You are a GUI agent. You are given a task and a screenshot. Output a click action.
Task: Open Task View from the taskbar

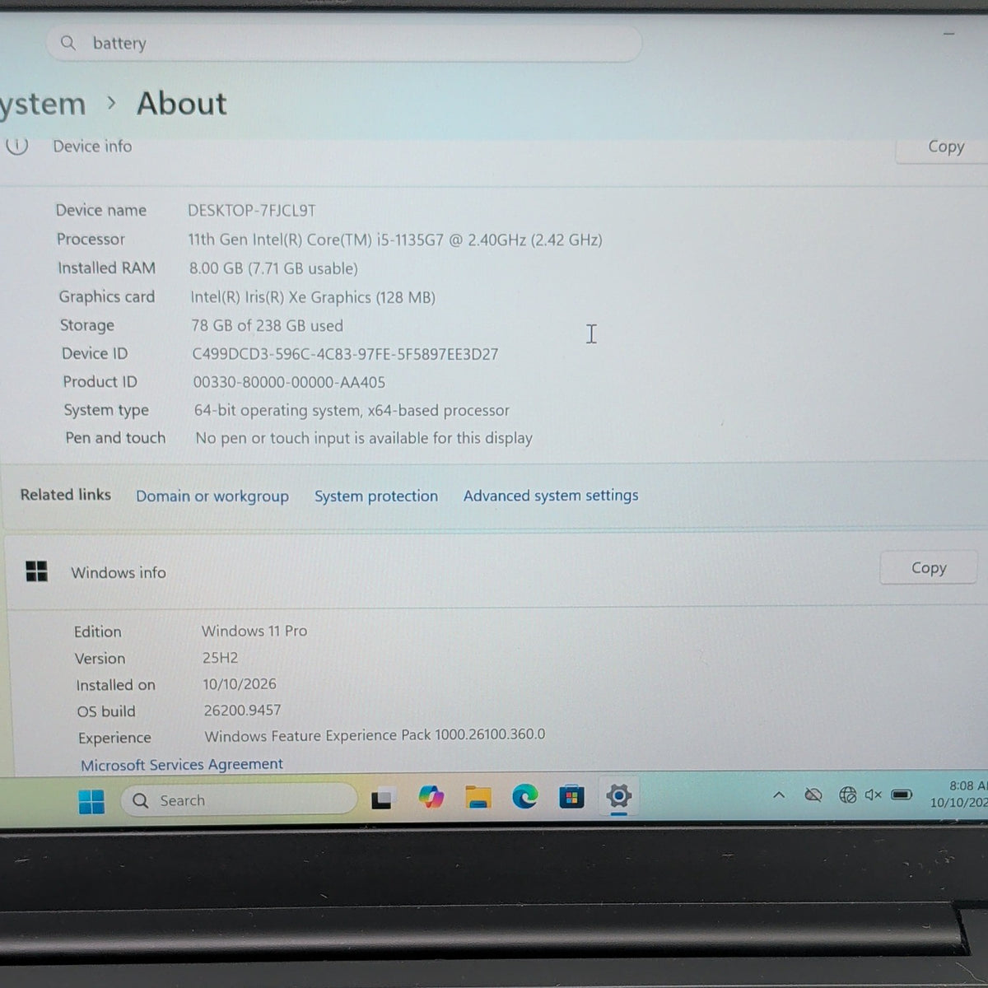pyautogui.click(x=381, y=799)
